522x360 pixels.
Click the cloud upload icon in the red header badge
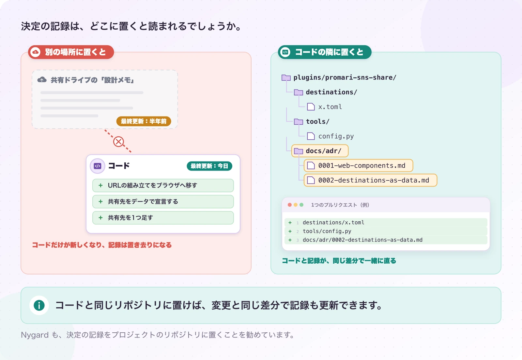pyautogui.click(x=35, y=52)
